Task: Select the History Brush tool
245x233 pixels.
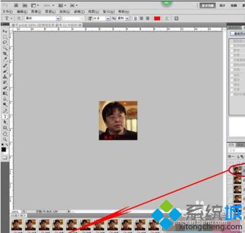Action: click(x=5, y=83)
